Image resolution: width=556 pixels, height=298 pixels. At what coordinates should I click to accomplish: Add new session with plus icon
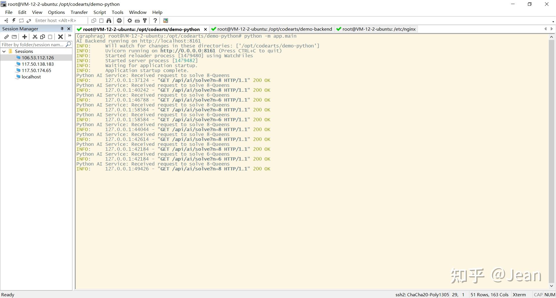click(x=25, y=37)
